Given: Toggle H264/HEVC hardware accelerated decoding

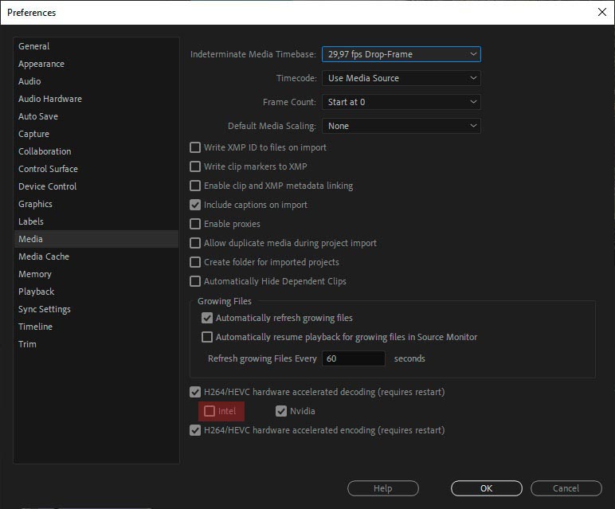Looking at the screenshot, I should [x=195, y=392].
